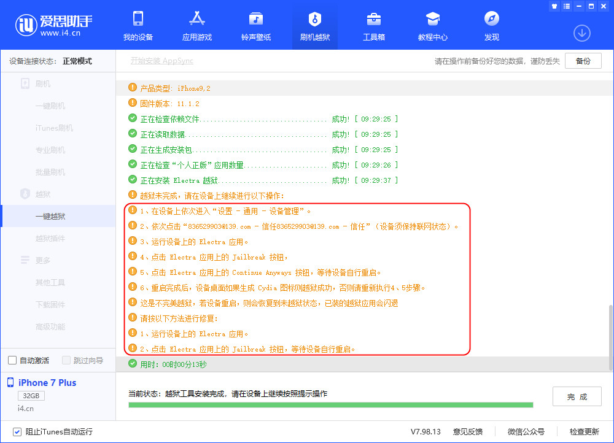Click line 正在检查“个人正版”应用数量
Viewport: 614px width, 443px height.
[192, 165]
